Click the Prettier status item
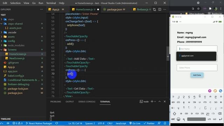 pyautogui.click(x=149, y=123)
